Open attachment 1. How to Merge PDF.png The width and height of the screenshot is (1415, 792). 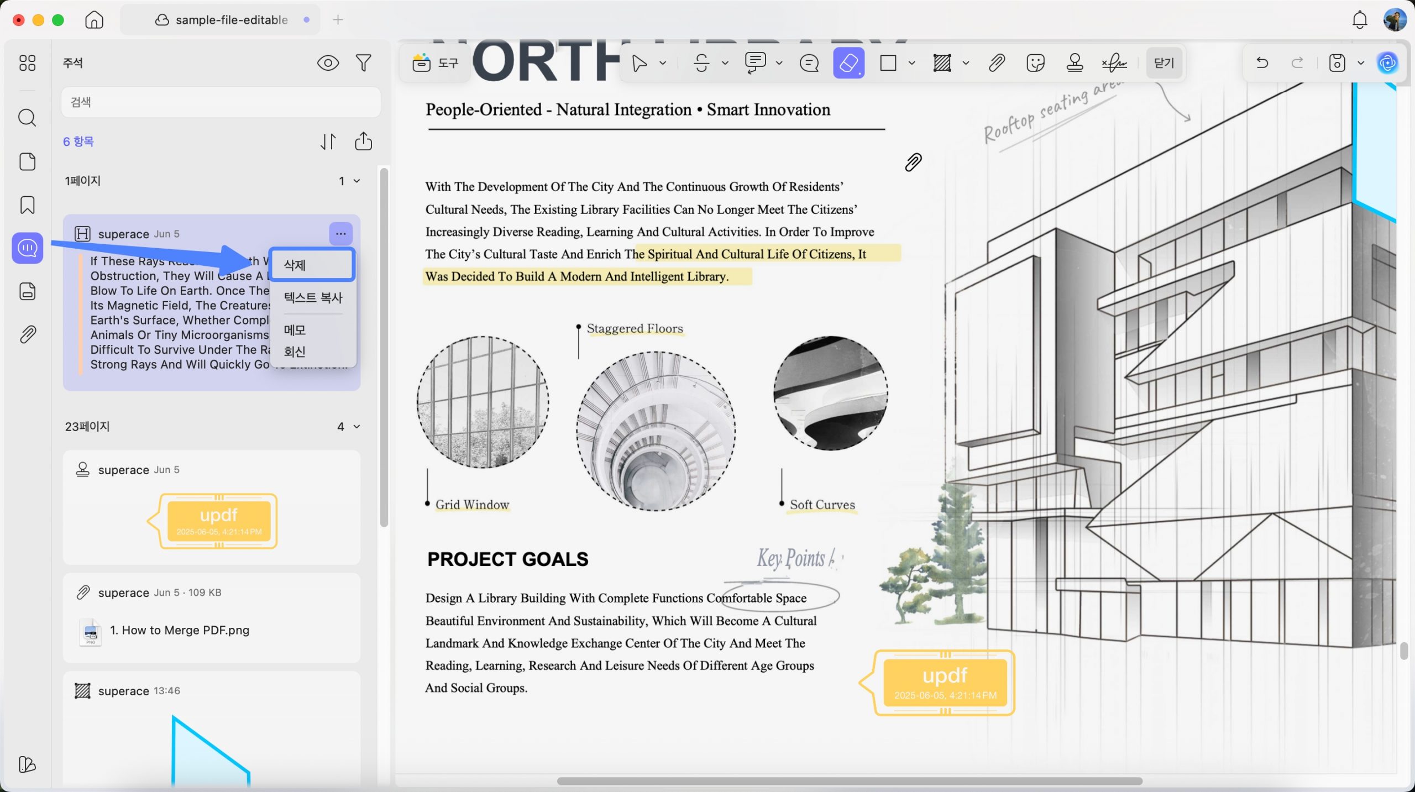pyautogui.click(x=179, y=631)
